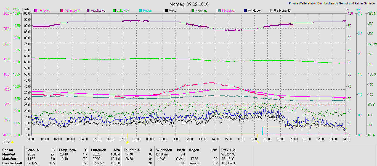The image size is (377, 166).
Task: Click the teal Taupunkt legend square
Action: 219,11
